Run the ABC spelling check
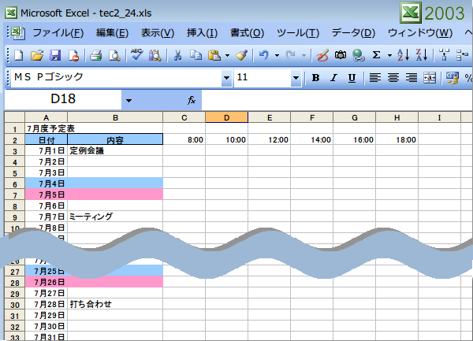473x341 pixels. (x=136, y=55)
